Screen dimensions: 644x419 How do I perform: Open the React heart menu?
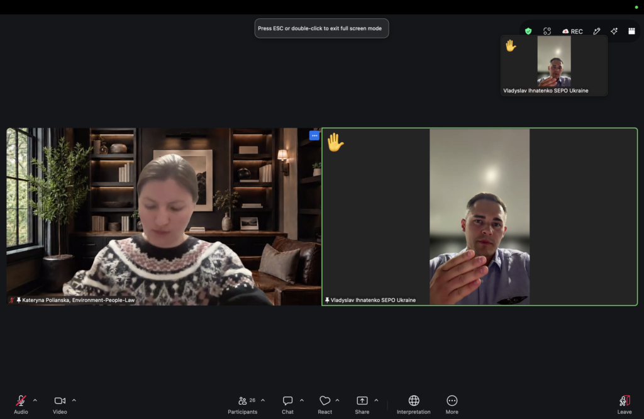pyautogui.click(x=325, y=405)
